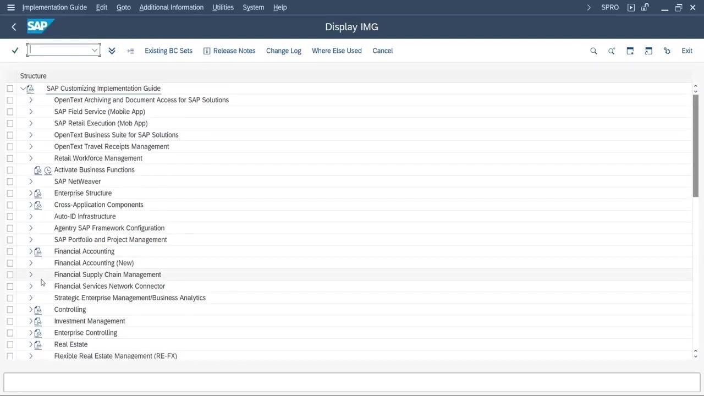Tick the checkbox for Financial Accounting (New) row
Image resolution: width=704 pixels, height=396 pixels.
click(x=10, y=263)
